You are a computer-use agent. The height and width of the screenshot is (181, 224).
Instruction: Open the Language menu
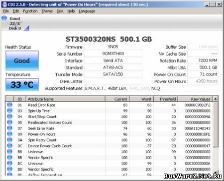(87, 11)
